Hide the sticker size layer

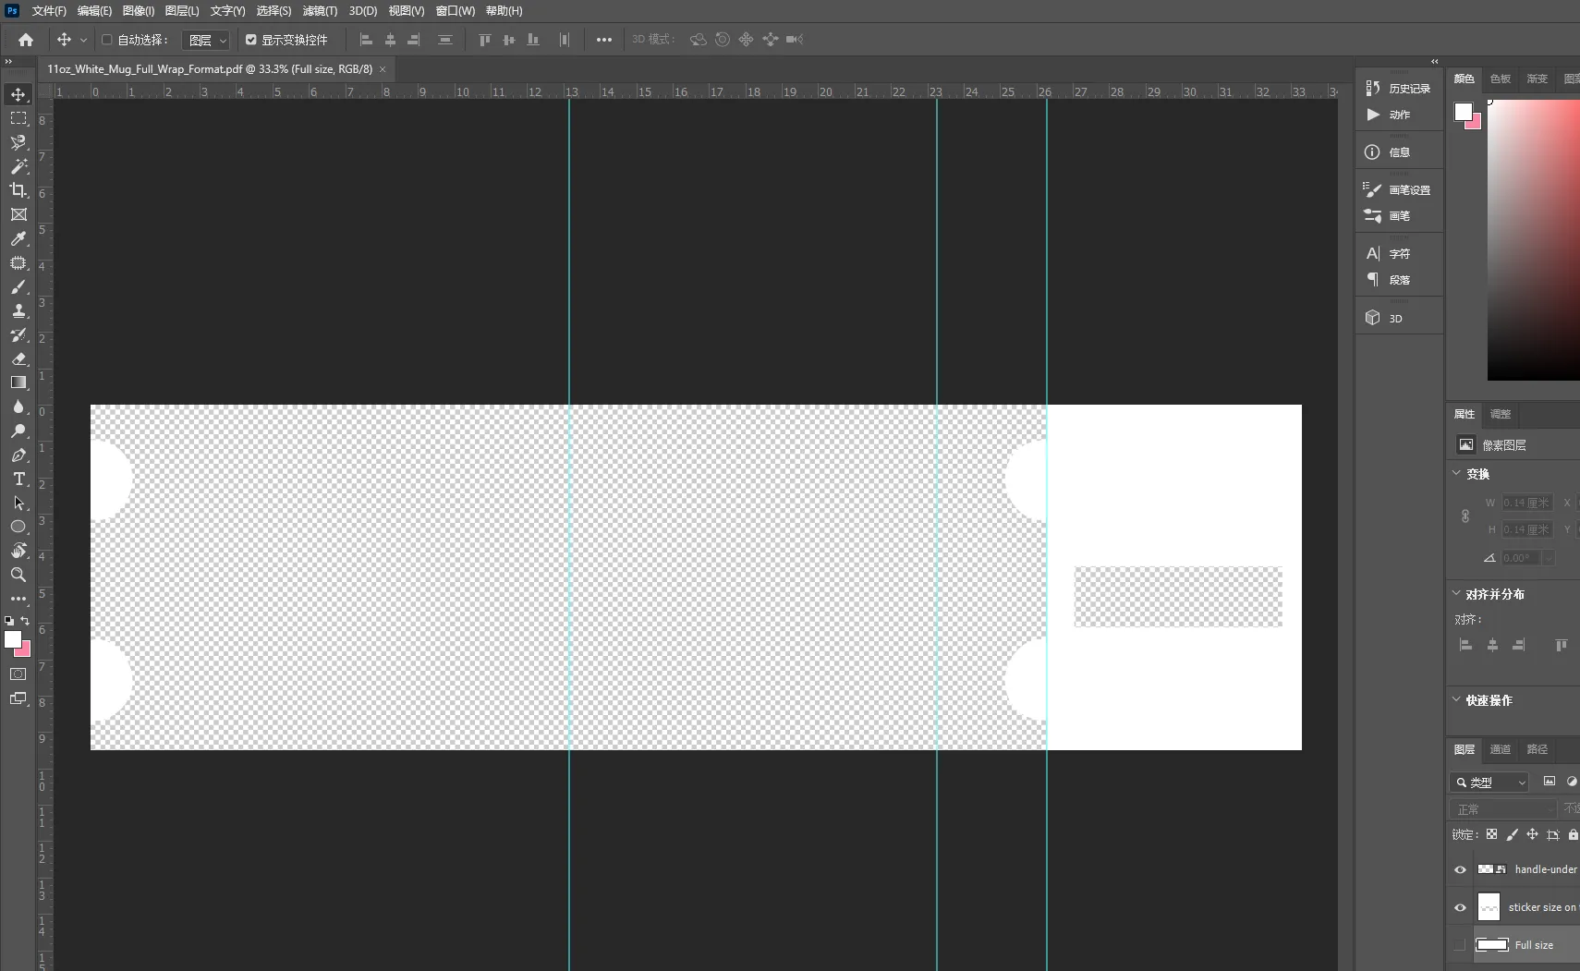(1460, 907)
